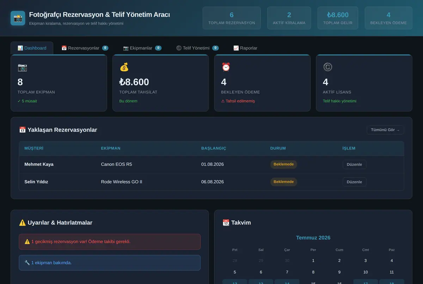Image resolution: width=423 pixels, height=284 pixels.
Task: Click the Toplam Gelir stat box in header
Action: (338, 18)
